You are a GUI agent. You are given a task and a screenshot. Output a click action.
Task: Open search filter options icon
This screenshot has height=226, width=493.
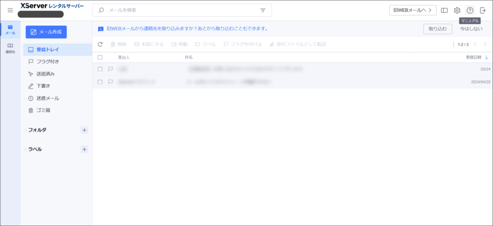click(263, 11)
